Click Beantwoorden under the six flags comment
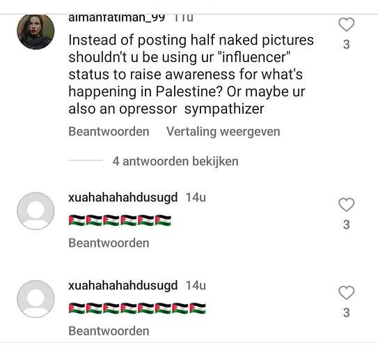 pyautogui.click(x=109, y=243)
